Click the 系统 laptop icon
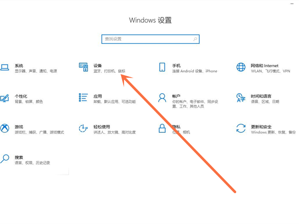 [5, 67]
